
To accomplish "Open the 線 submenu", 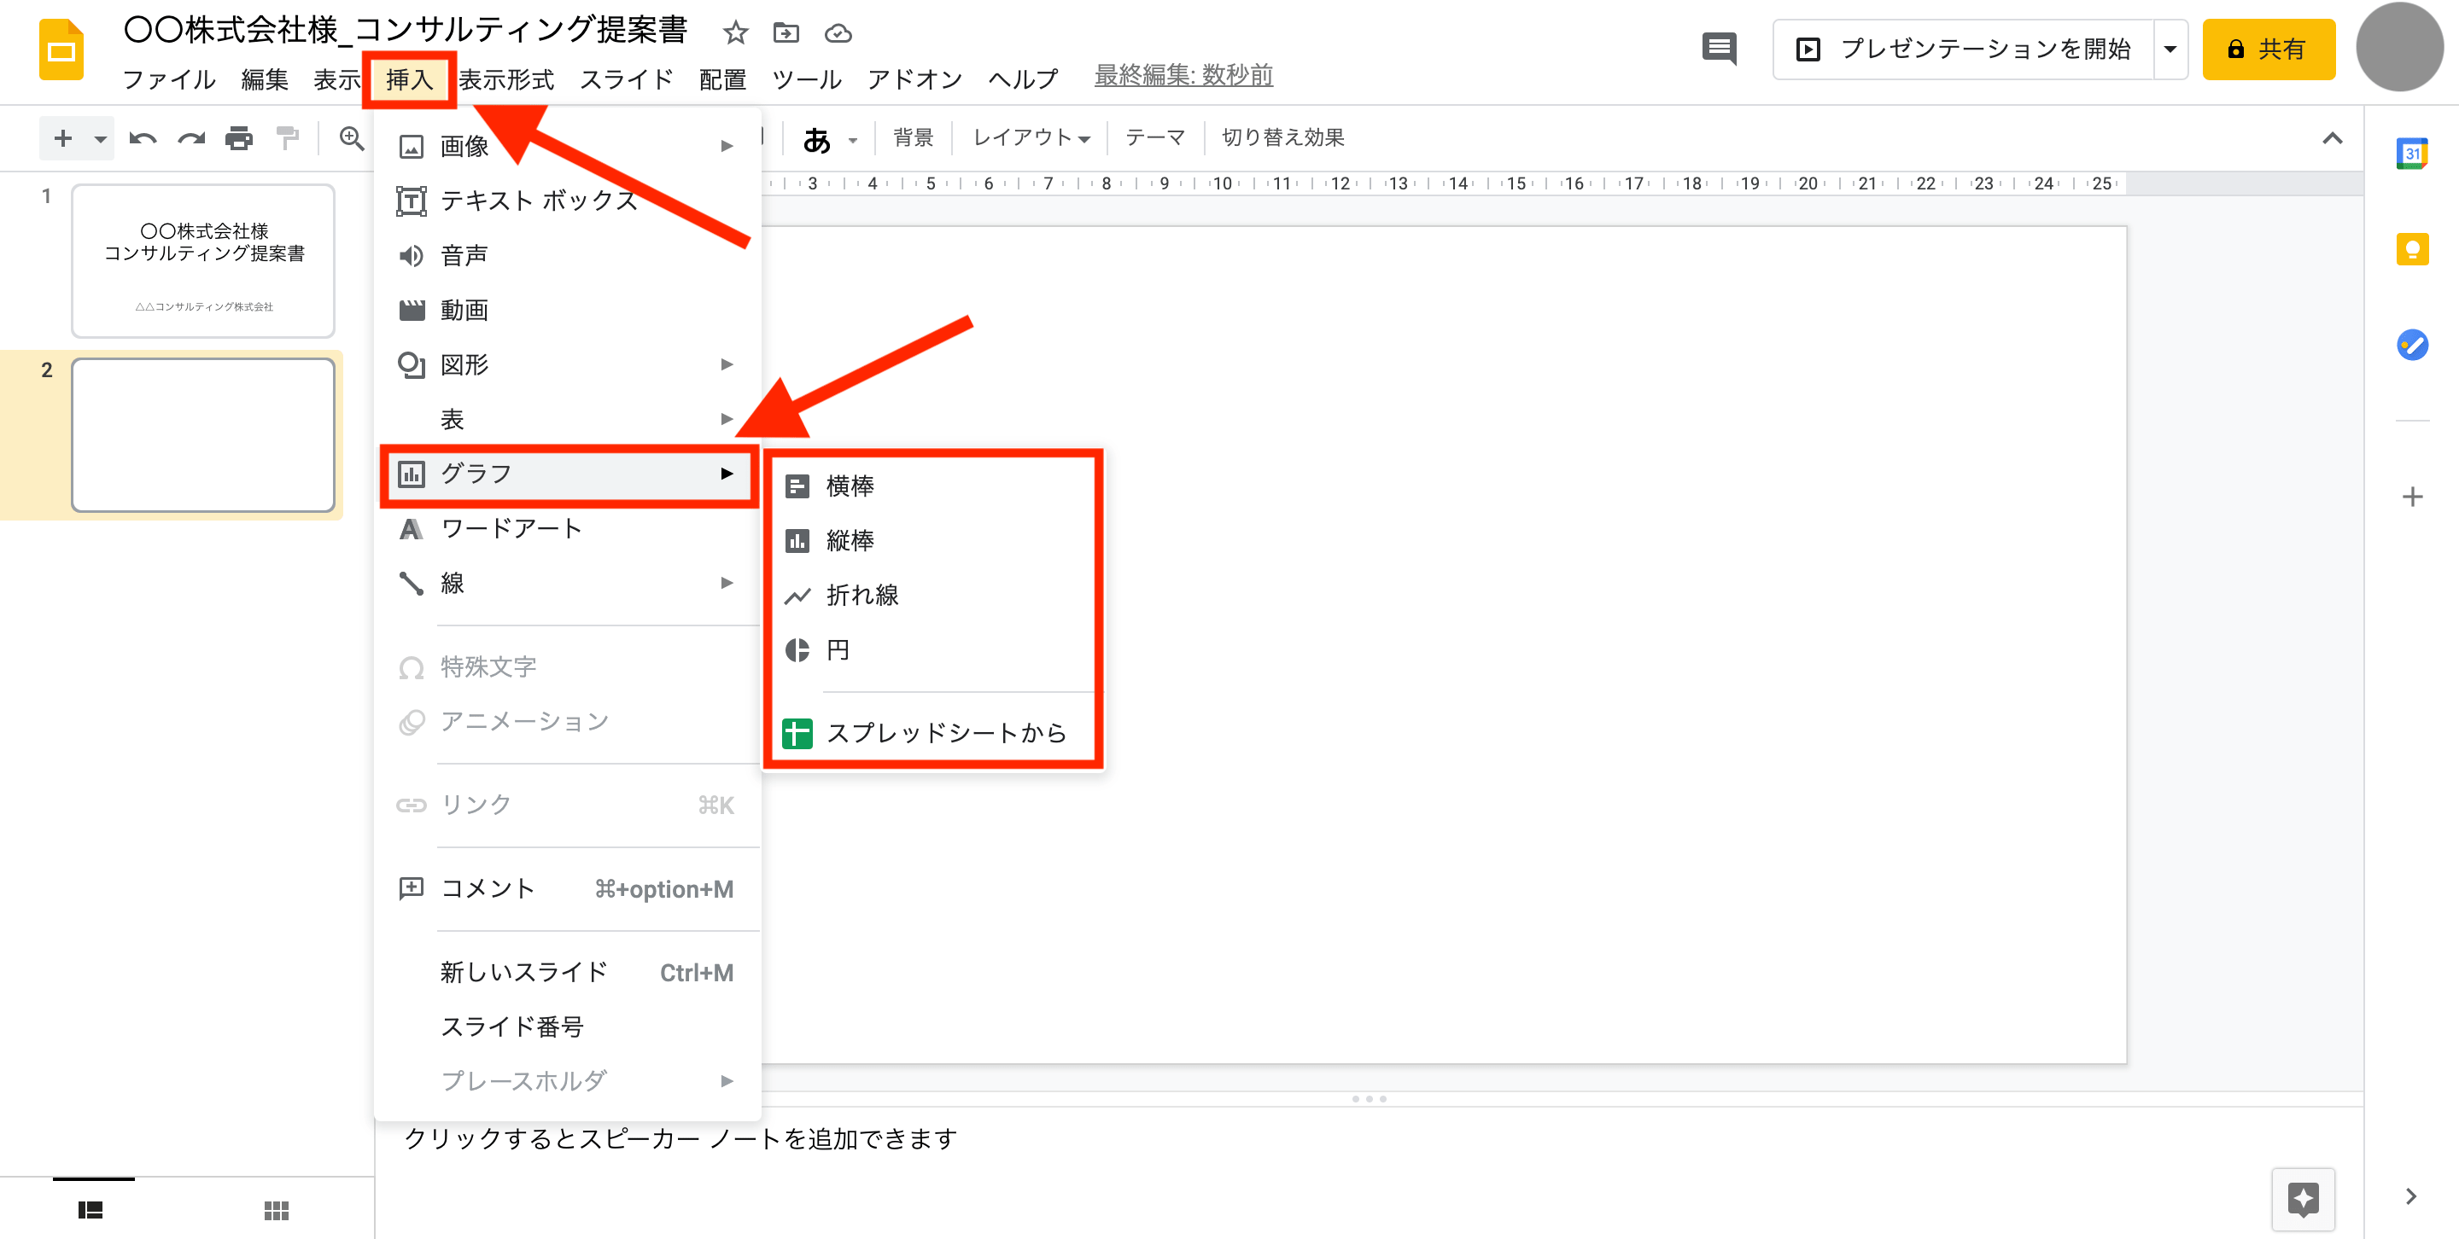I will pos(567,583).
